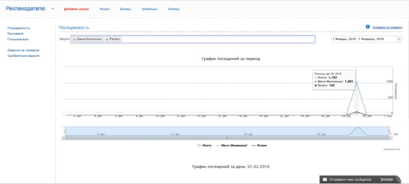Image resolution: width=409 pixels, height=184 pixels.
Task: Remove the Ретвит service tag
Action: 107,39
